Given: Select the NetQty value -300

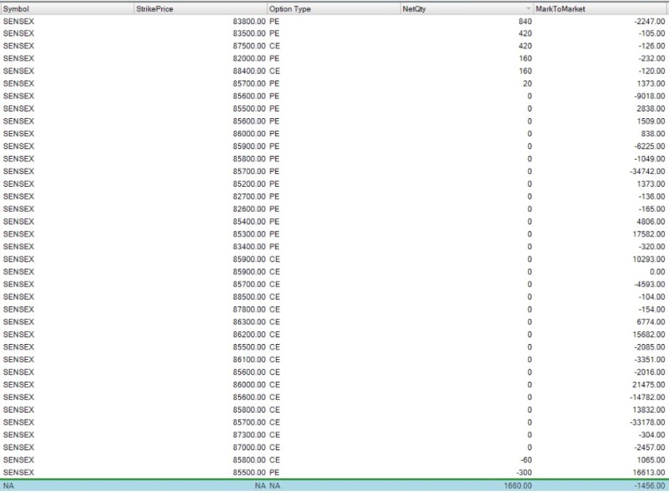Looking at the screenshot, I should tap(524, 472).
